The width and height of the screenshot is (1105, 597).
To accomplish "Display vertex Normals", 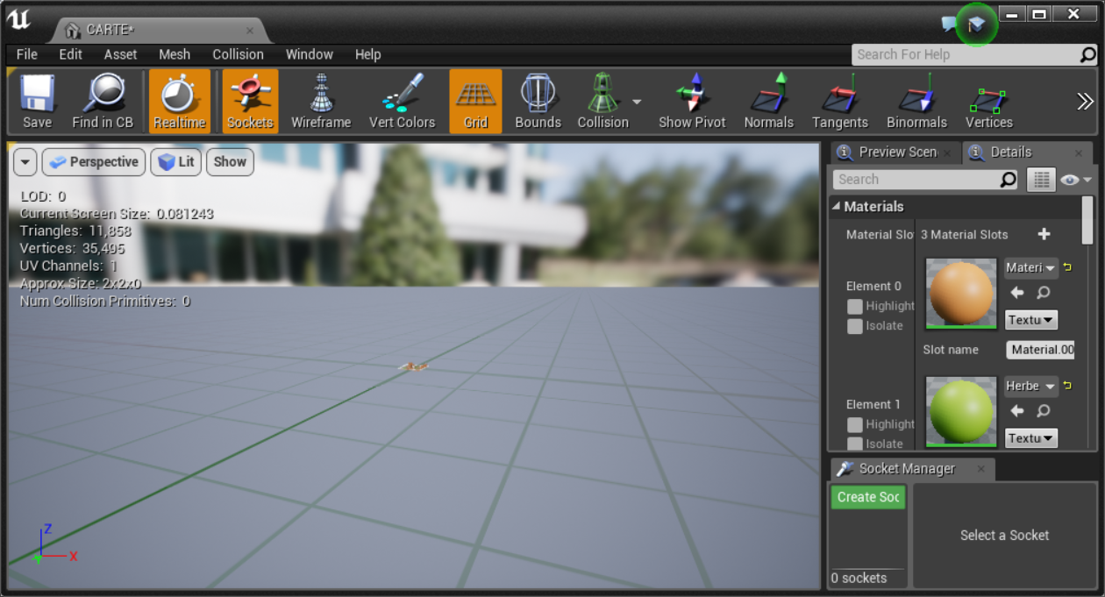I will tap(769, 99).
